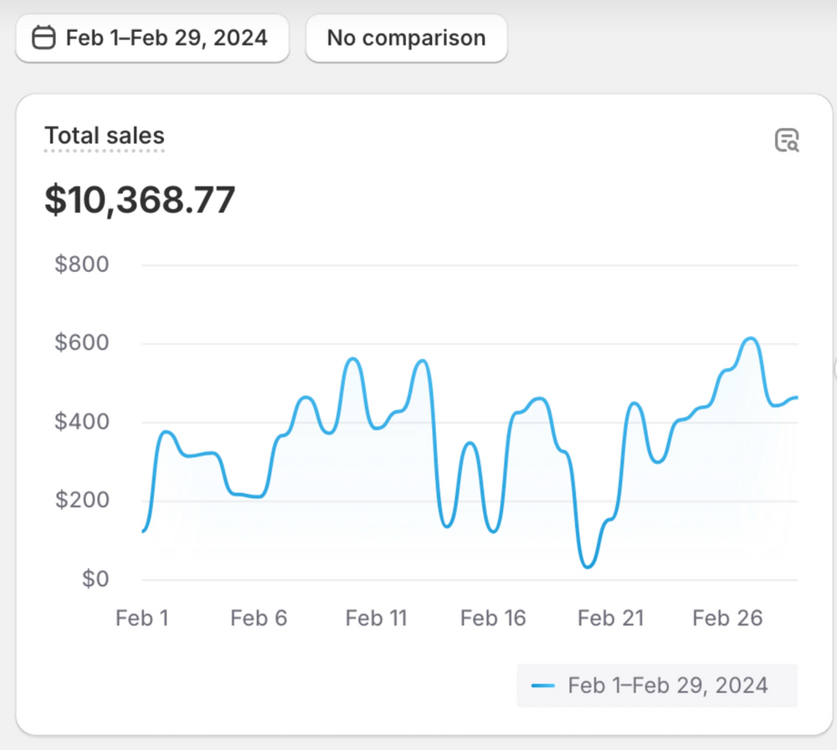Click the Feb 11 x-axis label
Screen dimensions: 837x750
376,619
